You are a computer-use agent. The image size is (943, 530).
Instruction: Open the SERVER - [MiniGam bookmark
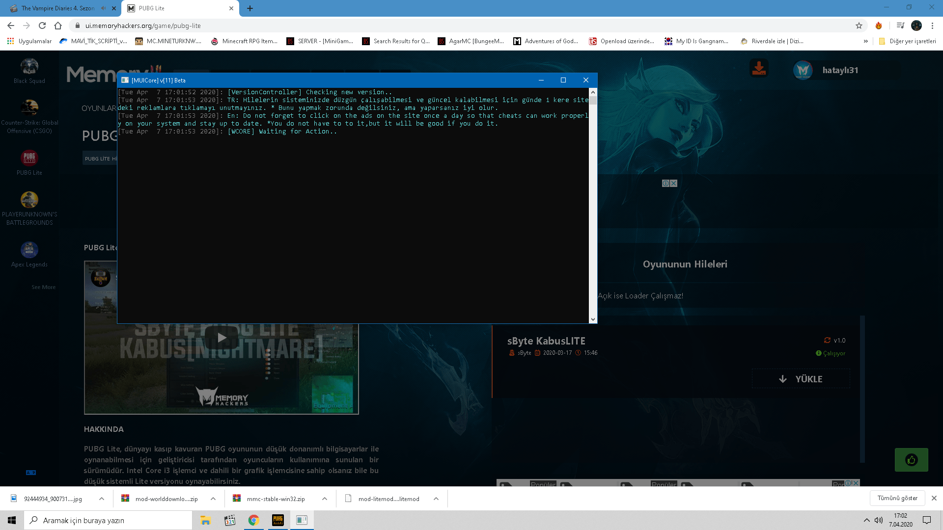[x=320, y=41]
